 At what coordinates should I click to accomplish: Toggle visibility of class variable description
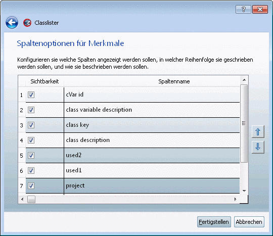31,110
